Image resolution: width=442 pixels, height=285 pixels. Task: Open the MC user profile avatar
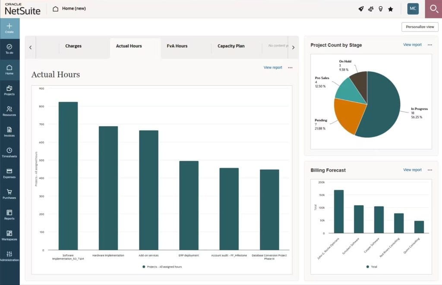413,9
